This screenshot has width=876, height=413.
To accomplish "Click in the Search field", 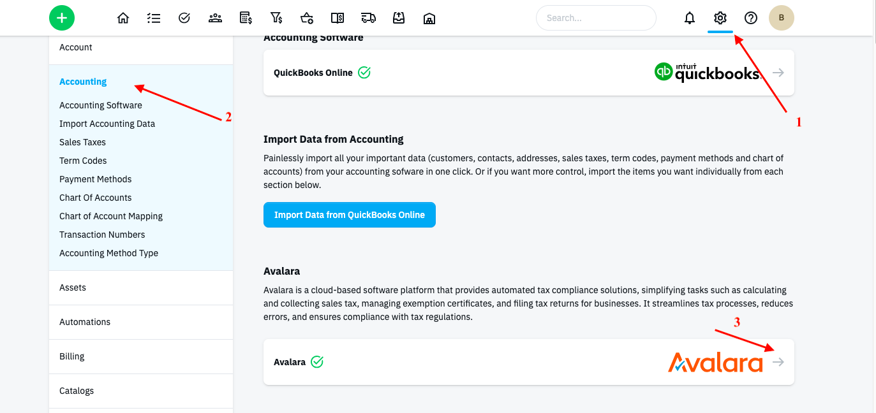I will tap(596, 18).
